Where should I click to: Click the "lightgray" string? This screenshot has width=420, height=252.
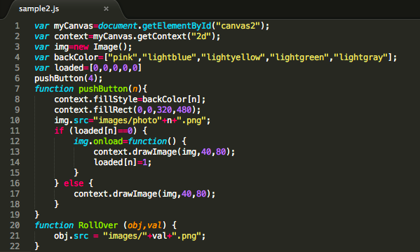(361, 57)
